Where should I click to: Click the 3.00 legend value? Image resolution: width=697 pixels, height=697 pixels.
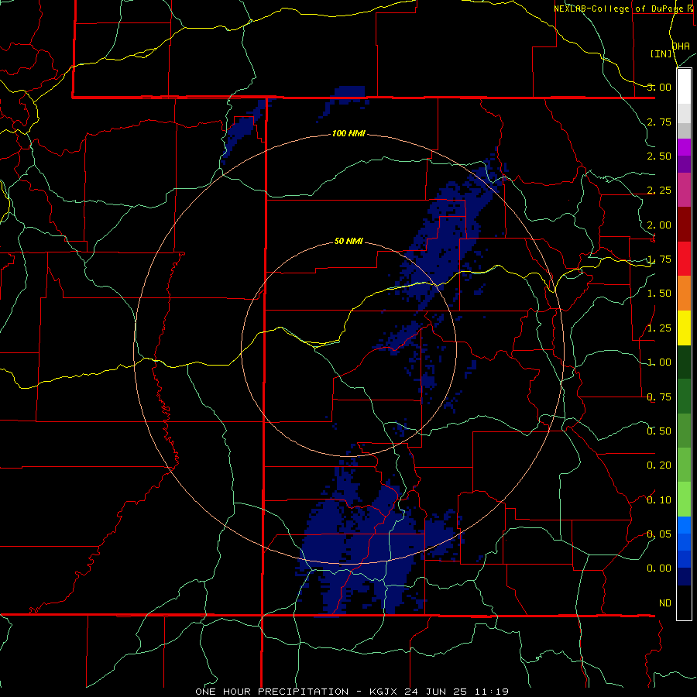(659, 87)
